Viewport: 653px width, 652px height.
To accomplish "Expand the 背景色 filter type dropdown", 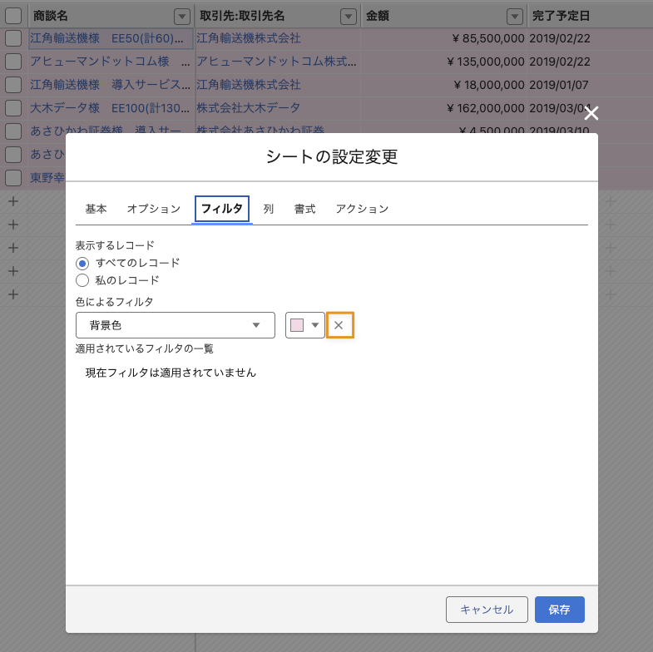I will tap(175, 325).
